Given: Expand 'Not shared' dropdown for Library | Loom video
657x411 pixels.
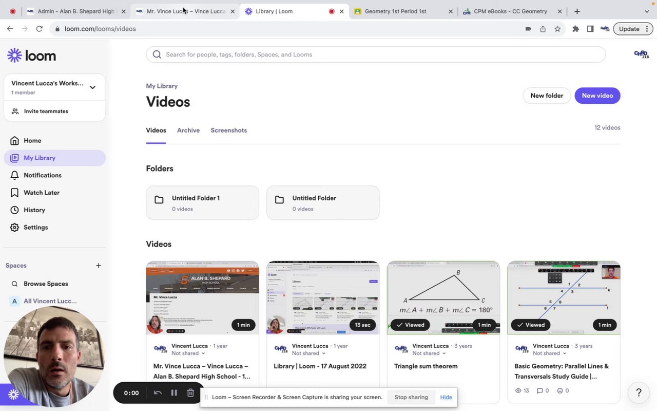Looking at the screenshot, I should tap(308, 353).
